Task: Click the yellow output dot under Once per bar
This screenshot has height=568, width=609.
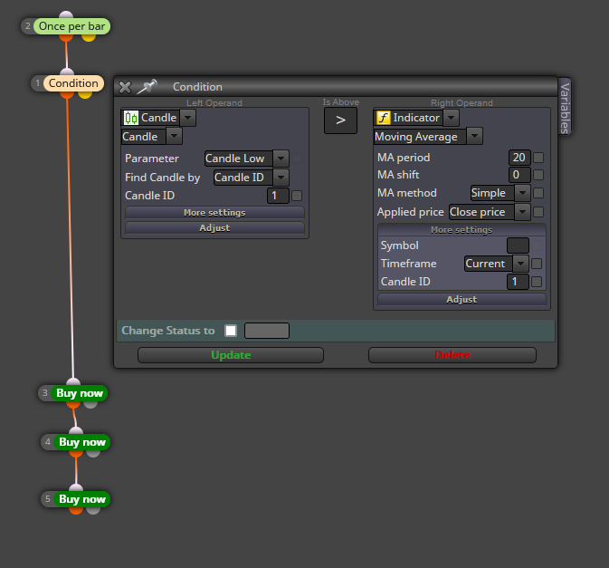Action: [x=89, y=38]
